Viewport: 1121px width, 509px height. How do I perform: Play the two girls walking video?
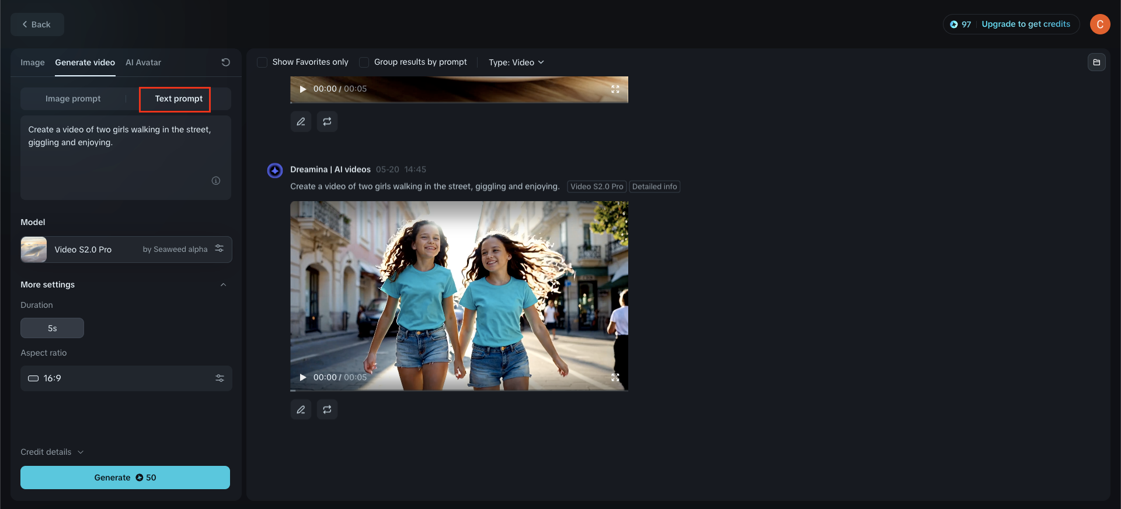pyautogui.click(x=302, y=377)
